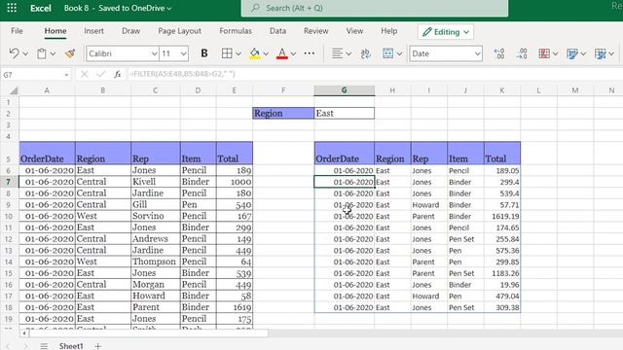Select the Format Painter brush

[70, 53]
